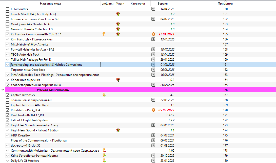Click the Флаги column header

tap(120, 4)
